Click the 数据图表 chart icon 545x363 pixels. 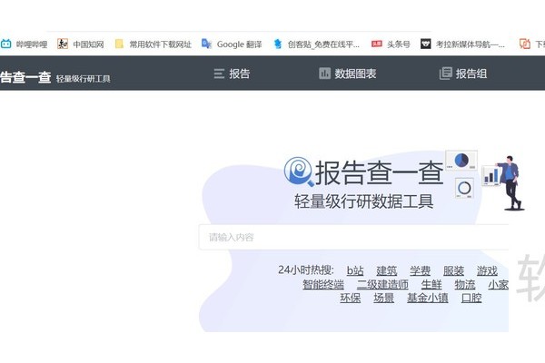pos(324,74)
